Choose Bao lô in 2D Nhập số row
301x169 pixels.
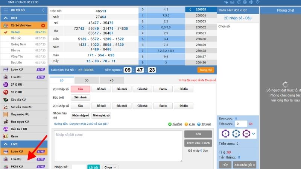pyautogui.click(x=163, y=89)
